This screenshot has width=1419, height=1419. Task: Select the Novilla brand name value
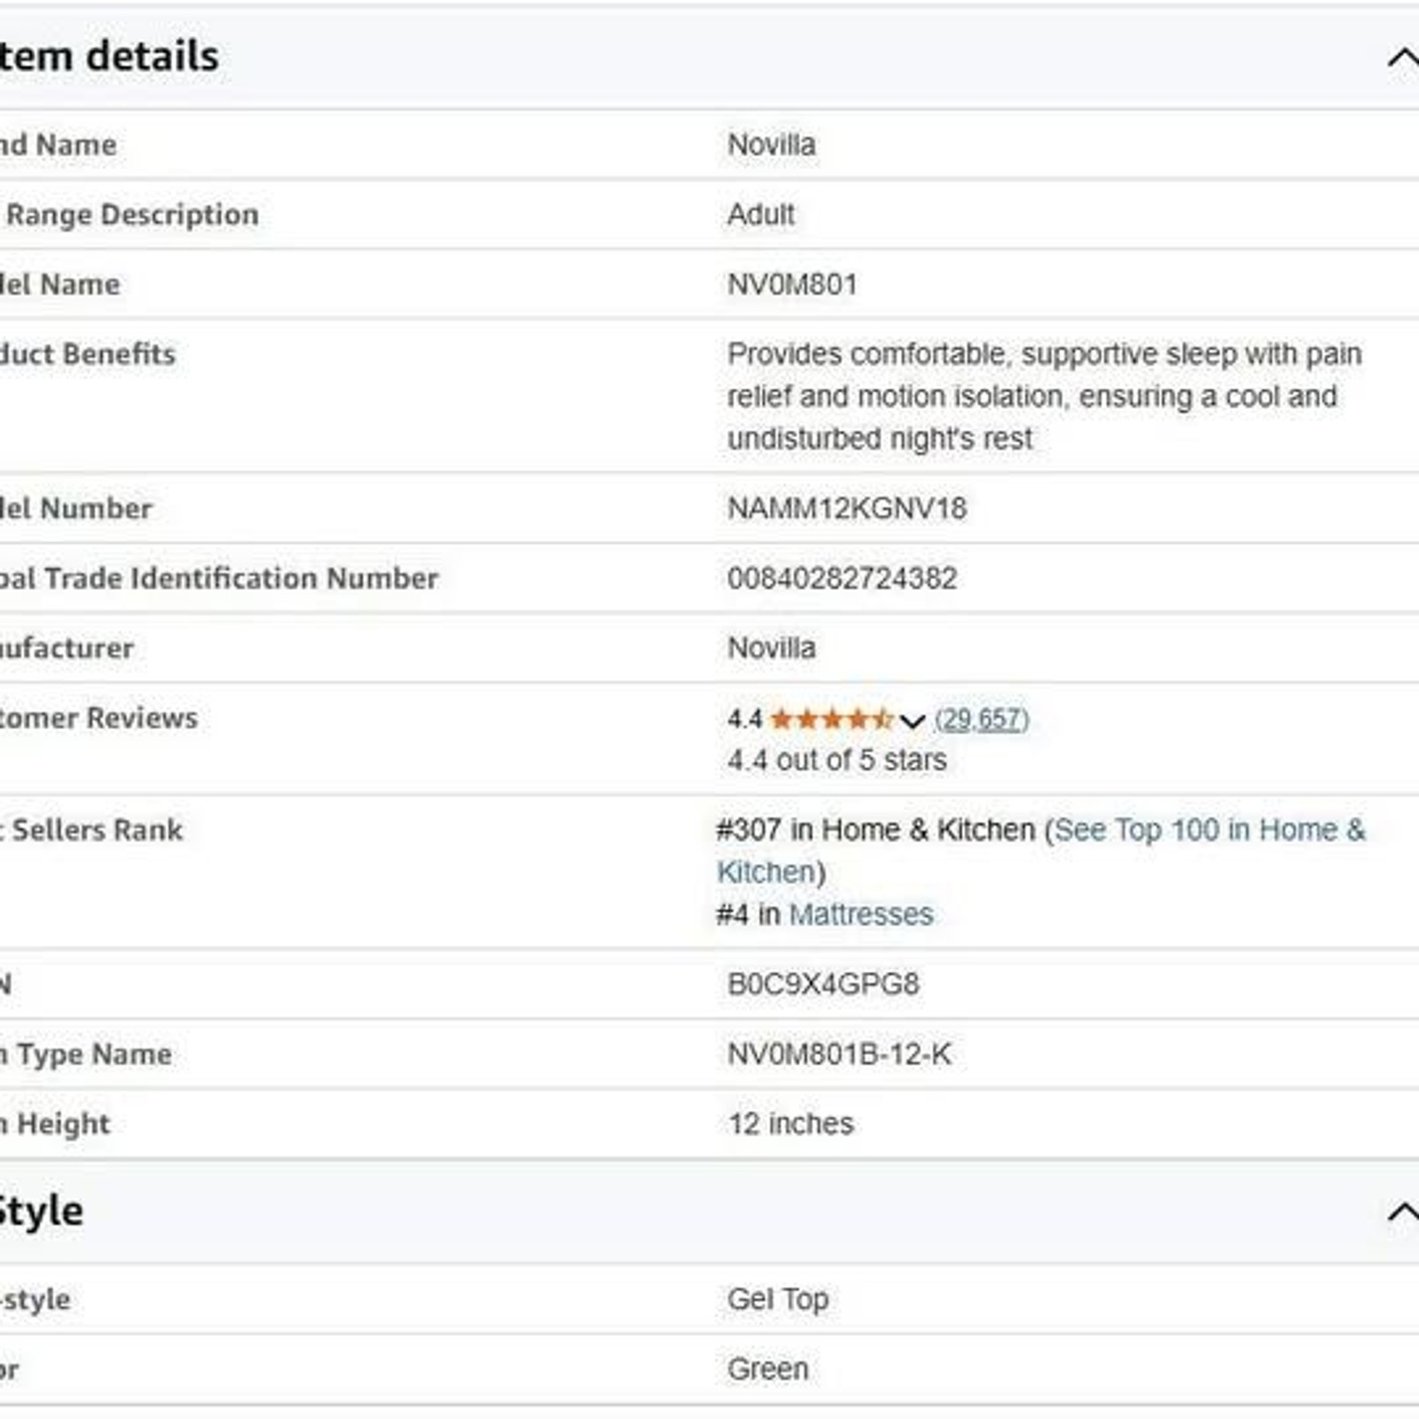772,145
